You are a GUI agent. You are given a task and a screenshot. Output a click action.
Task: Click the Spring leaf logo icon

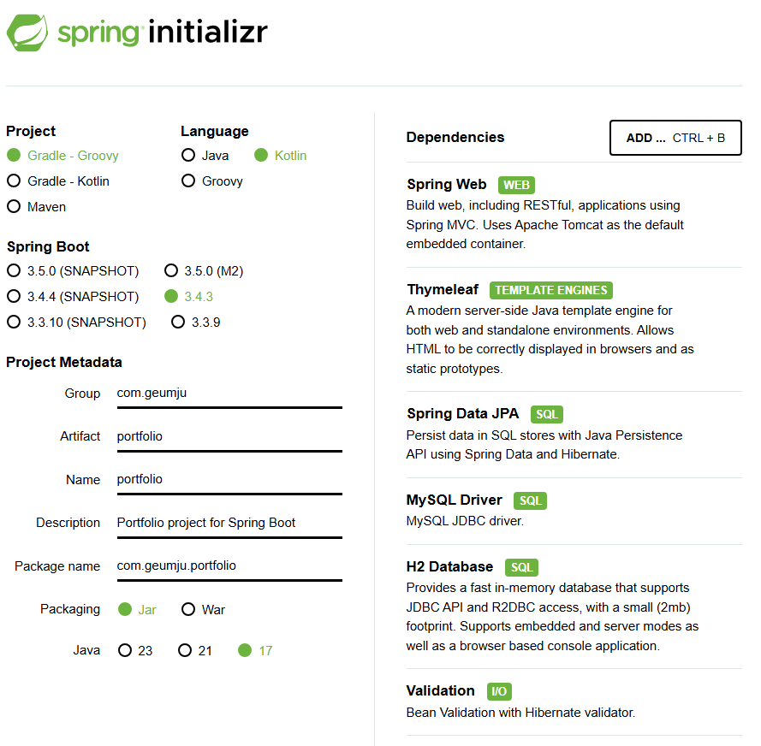coord(27,33)
